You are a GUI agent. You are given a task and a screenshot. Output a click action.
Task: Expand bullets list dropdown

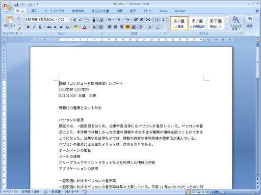pyautogui.click(x=114, y=20)
